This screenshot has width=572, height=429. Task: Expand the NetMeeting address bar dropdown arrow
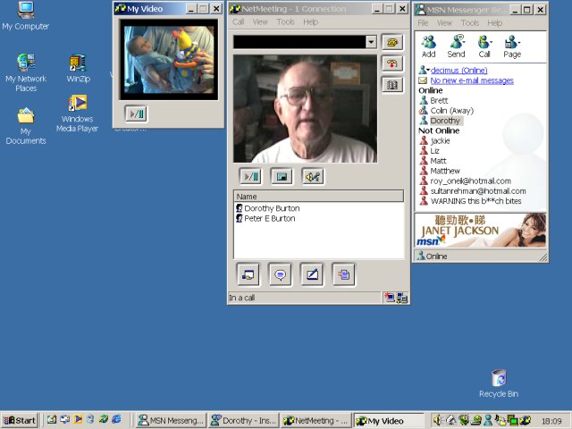point(371,42)
